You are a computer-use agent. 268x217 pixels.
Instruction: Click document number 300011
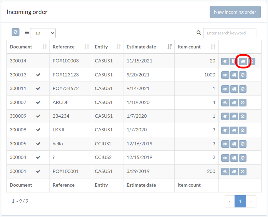pos(18,88)
